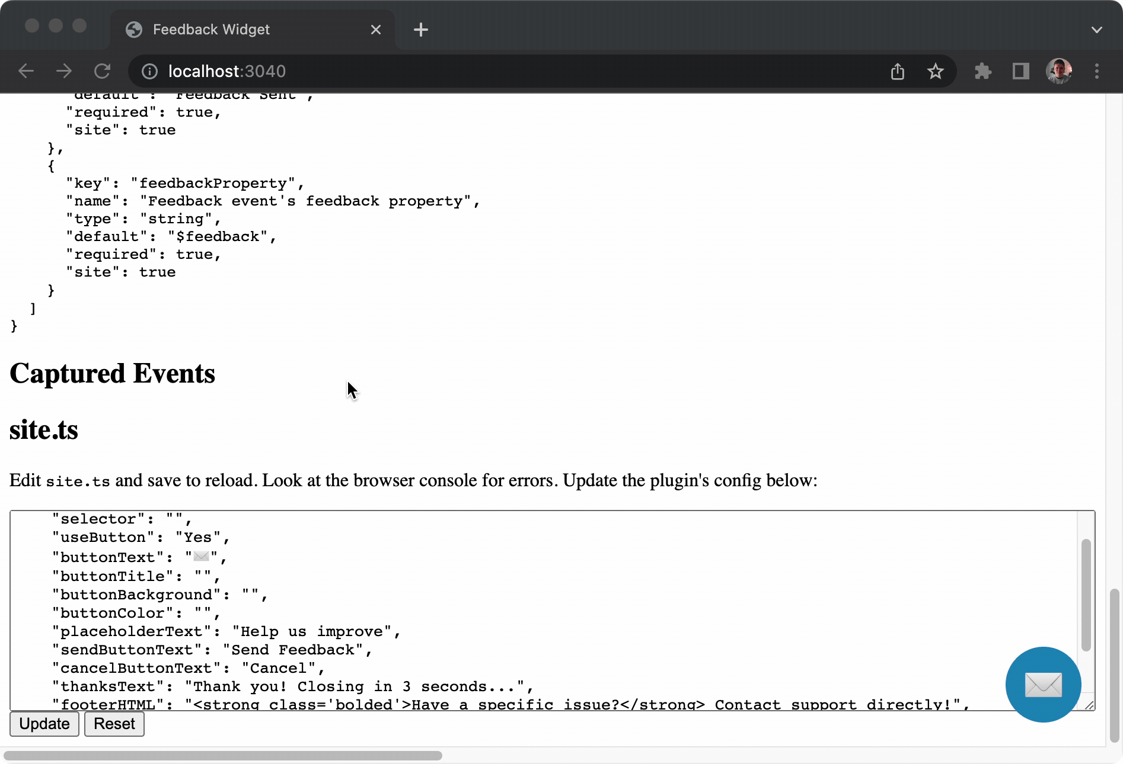Click the page's vertical scrollbar thumb

[x=1115, y=665]
